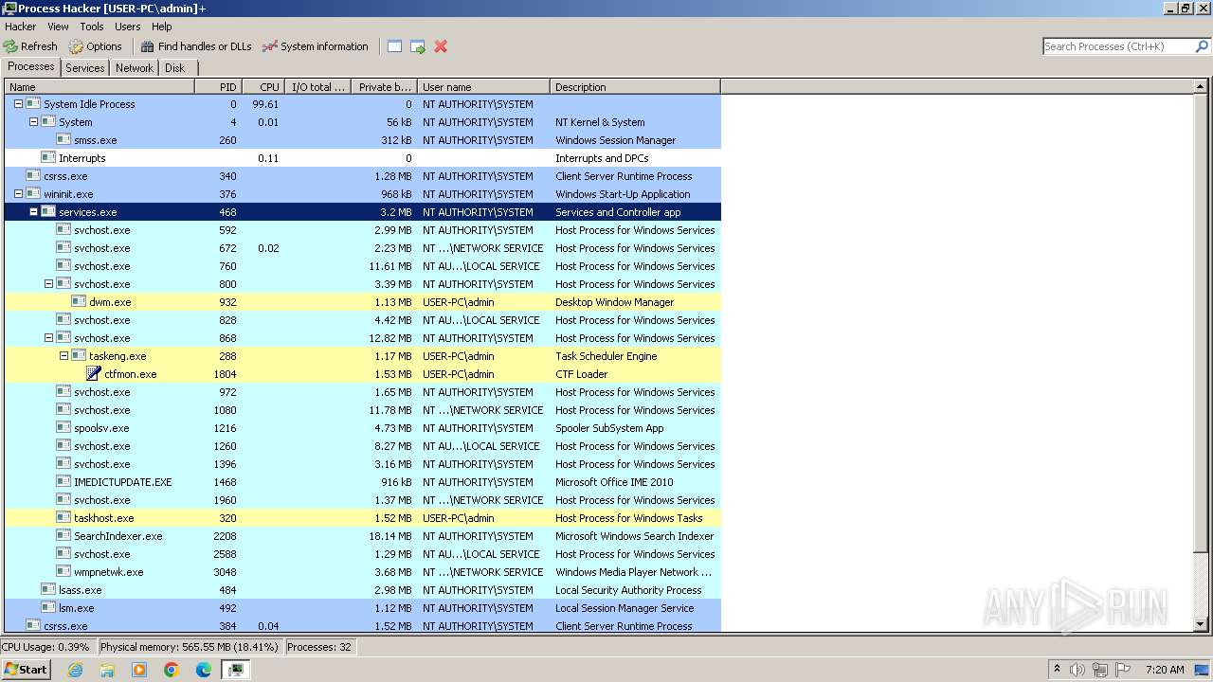Open System information window
The height and width of the screenshot is (682, 1213).
[x=316, y=46]
